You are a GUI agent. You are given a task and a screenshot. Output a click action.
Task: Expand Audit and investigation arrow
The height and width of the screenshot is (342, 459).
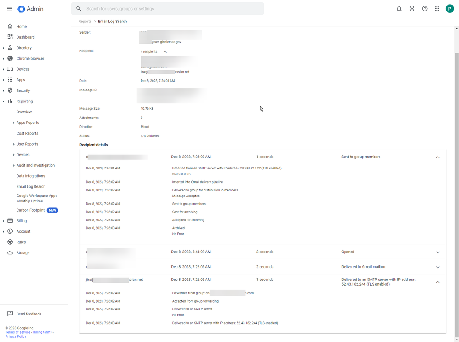coord(14,165)
